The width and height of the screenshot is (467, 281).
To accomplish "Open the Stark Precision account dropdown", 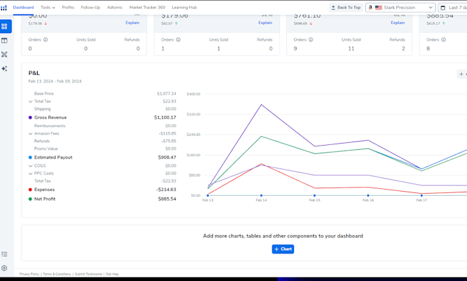I will (x=400, y=8).
